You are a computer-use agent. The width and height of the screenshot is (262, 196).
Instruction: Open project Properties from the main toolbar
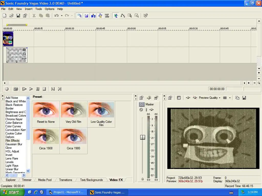[x=25, y=16]
